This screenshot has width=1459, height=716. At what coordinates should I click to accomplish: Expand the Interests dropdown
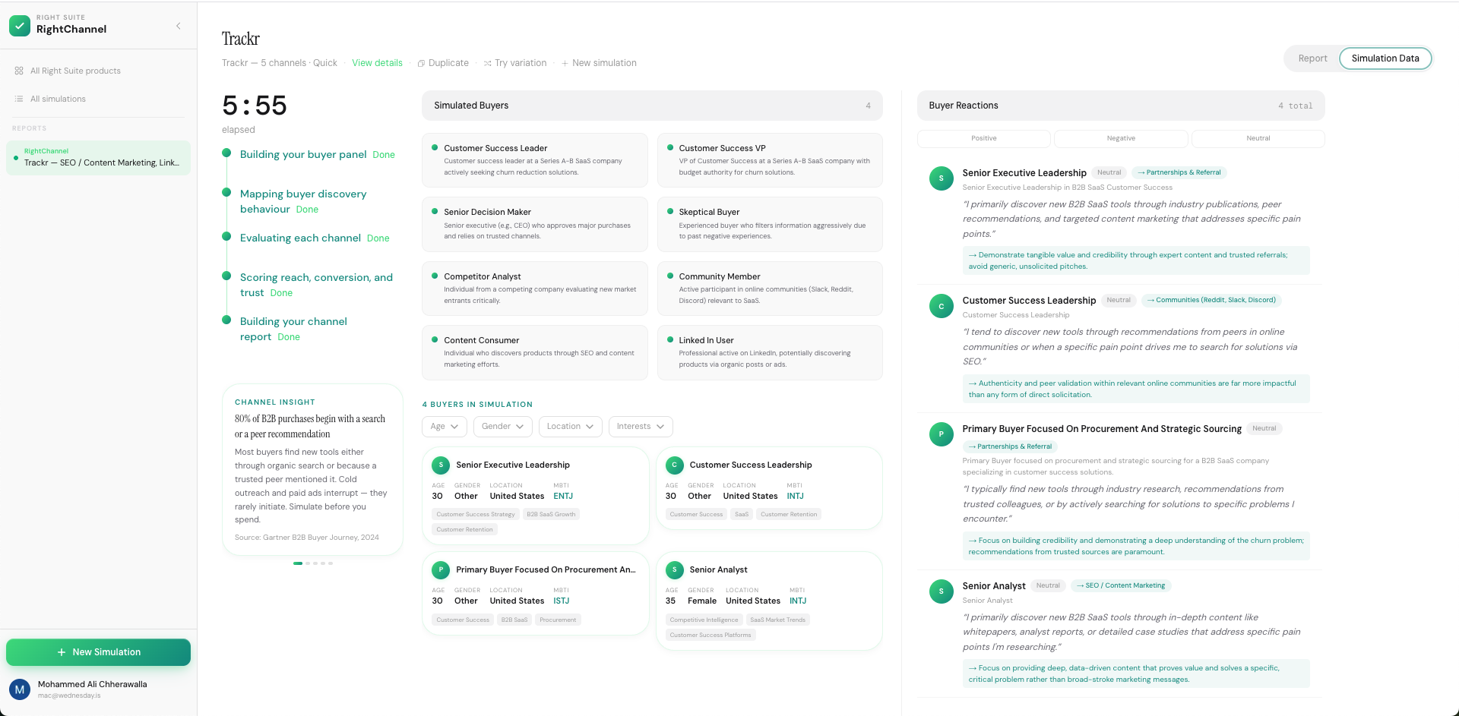pos(640,426)
